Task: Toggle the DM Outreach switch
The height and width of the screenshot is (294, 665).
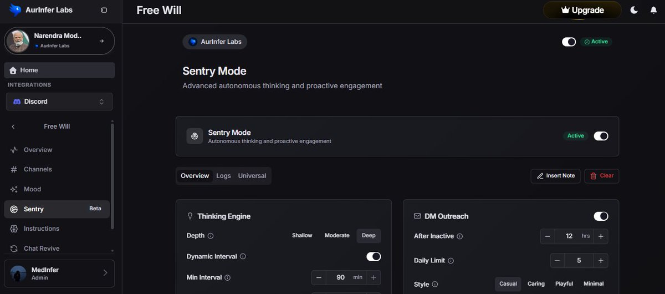Action: pyautogui.click(x=601, y=216)
